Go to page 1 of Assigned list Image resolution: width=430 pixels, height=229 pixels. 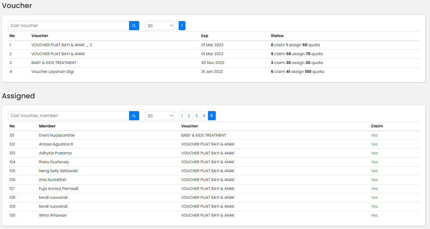tap(182, 116)
